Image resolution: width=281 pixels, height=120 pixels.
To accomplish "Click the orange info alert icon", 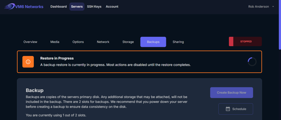I will (28, 62).
